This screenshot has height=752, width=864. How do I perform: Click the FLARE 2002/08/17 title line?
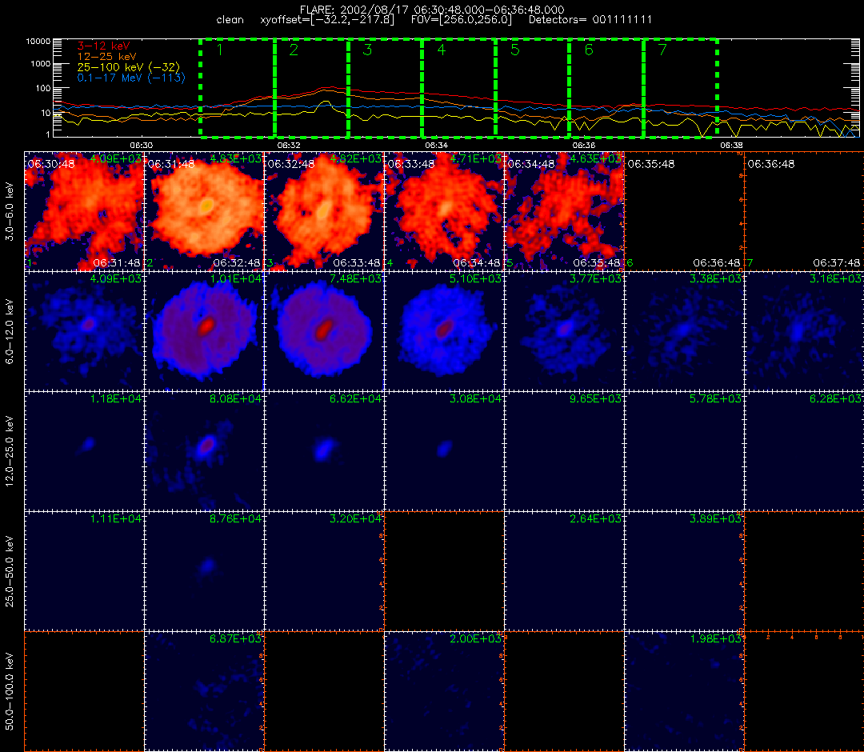point(432,10)
